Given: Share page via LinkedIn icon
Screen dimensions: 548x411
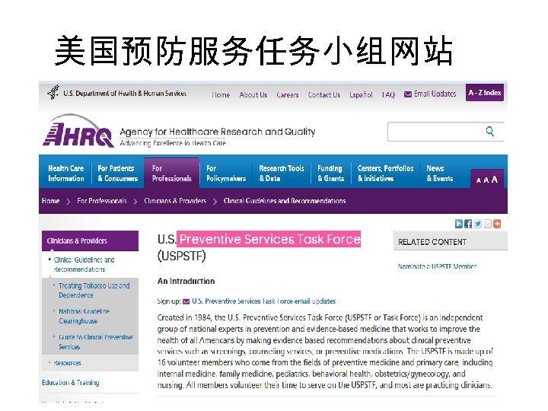Looking at the screenshot, I should coord(458,224).
